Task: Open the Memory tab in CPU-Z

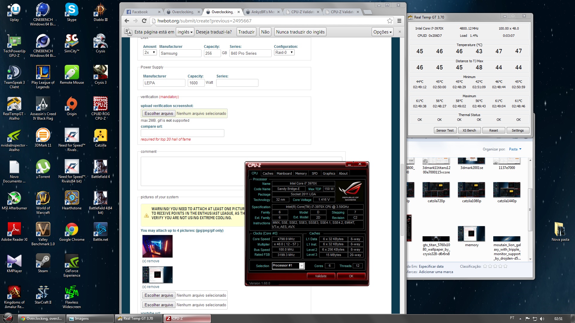Action: [x=301, y=173]
